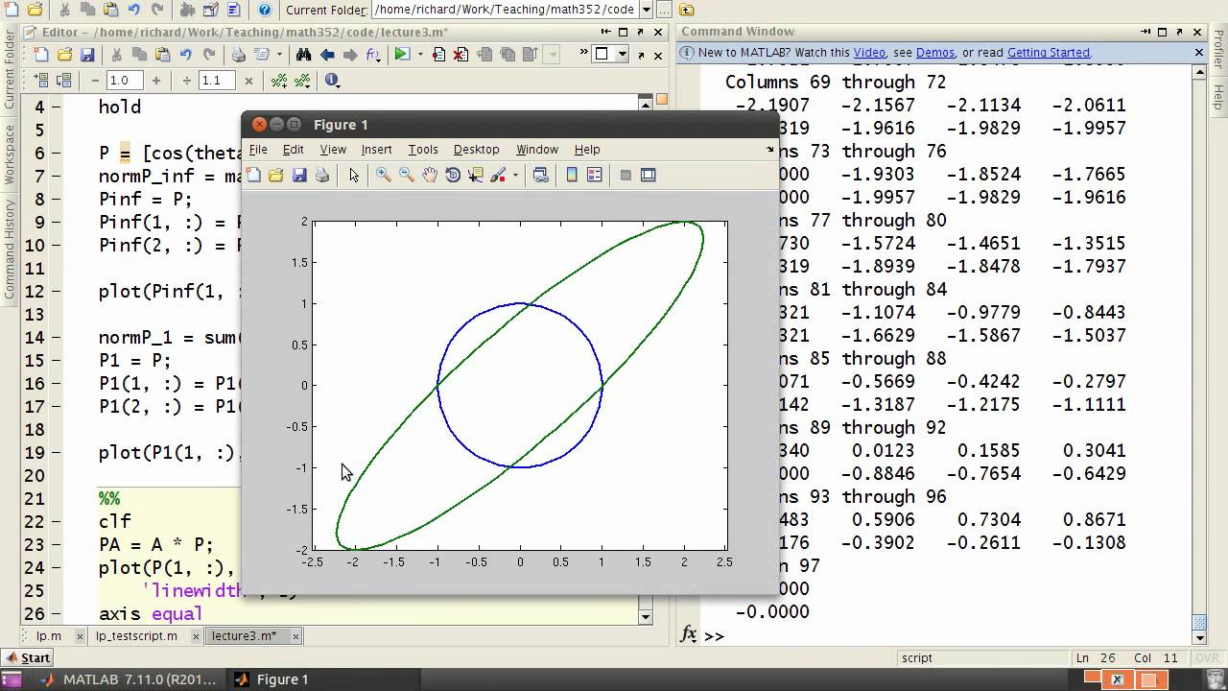Expand the print options dropdown in Editor
Image resolution: width=1228 pixels, height=691 pixels.
pyautogui.click(x=279, y=55)
